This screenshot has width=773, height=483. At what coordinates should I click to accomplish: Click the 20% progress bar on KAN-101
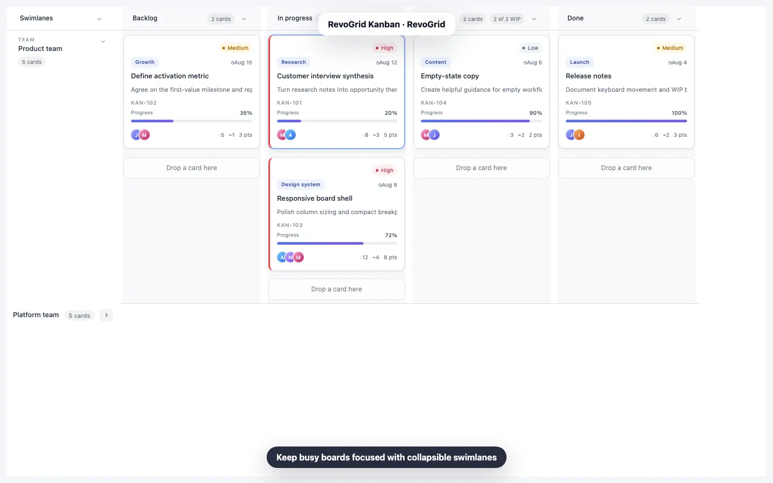click(x=337, y=121)
